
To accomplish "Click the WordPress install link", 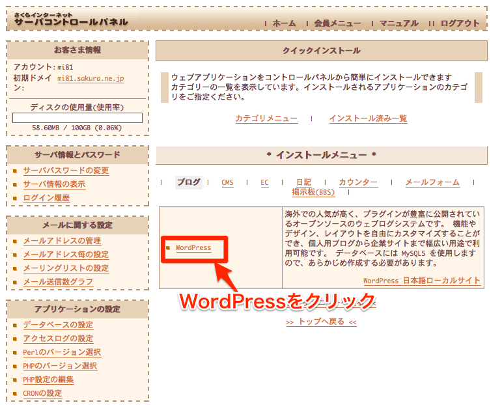I will click(193, 248).
